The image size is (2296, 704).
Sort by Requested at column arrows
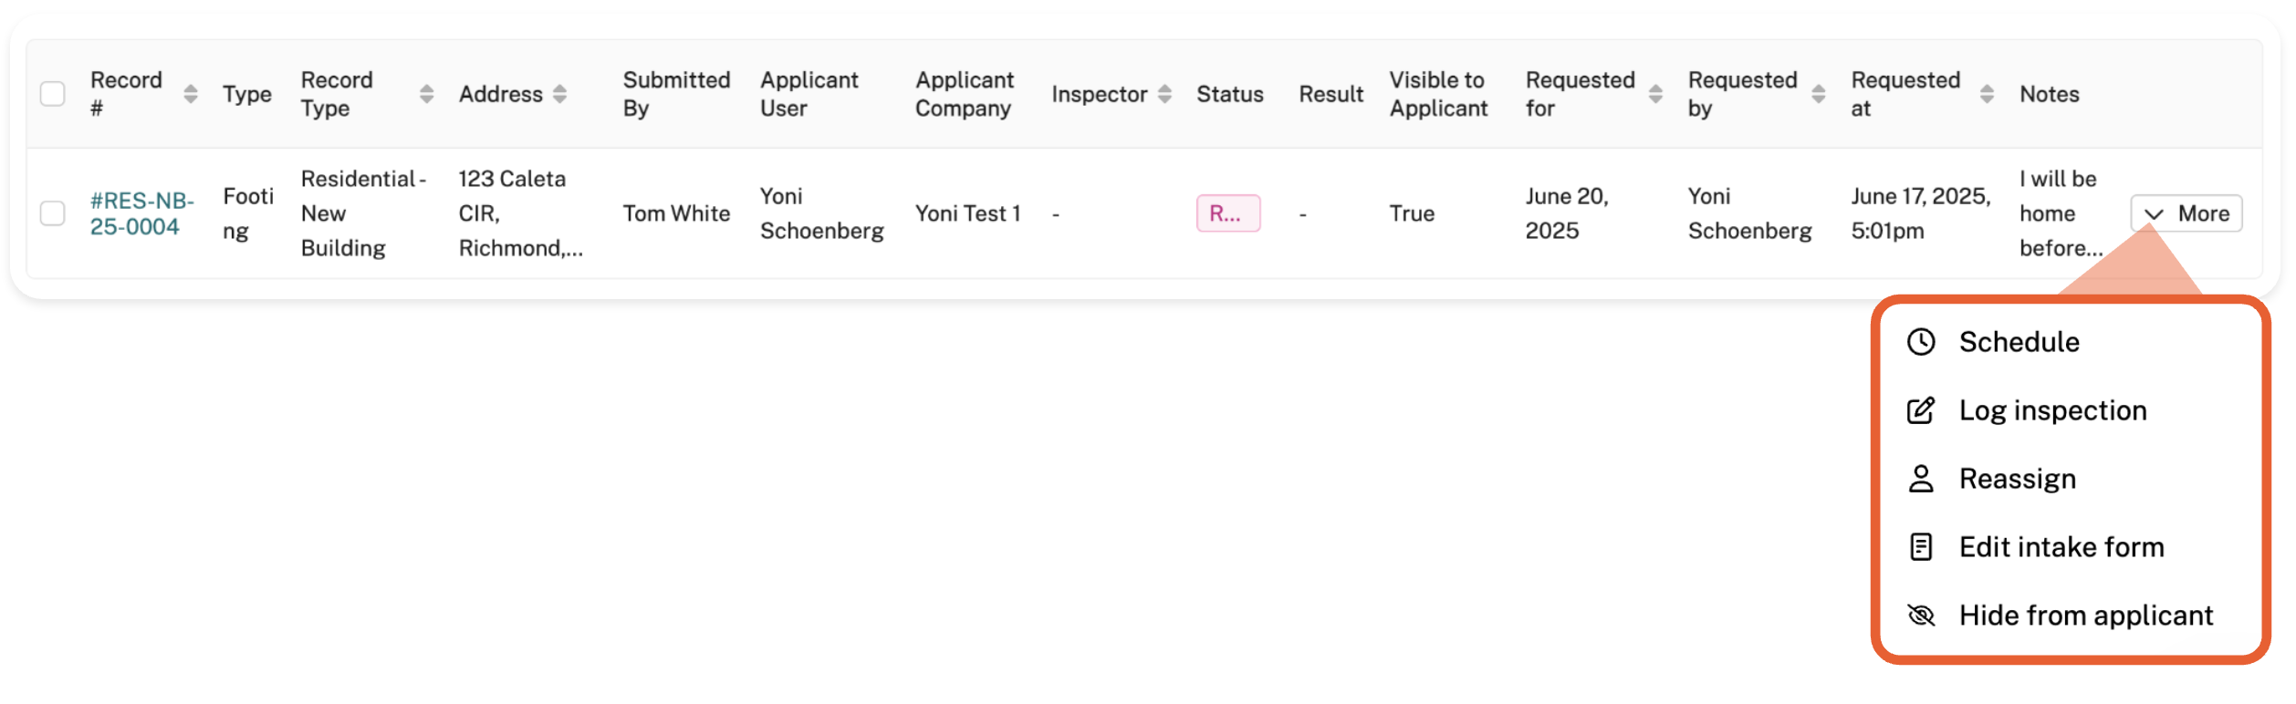[1987, 94]
